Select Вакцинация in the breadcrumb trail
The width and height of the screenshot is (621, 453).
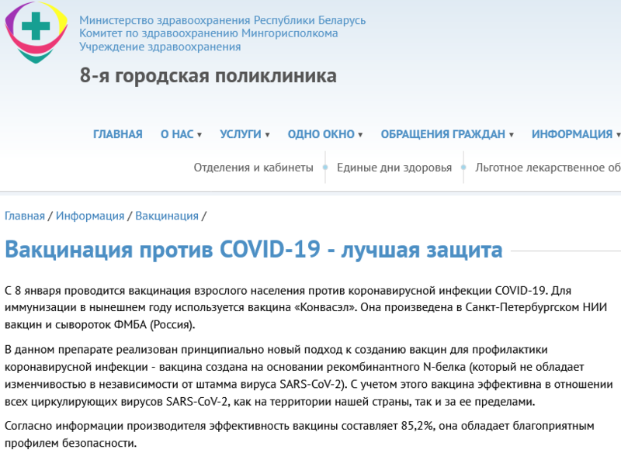click(167, 216)
